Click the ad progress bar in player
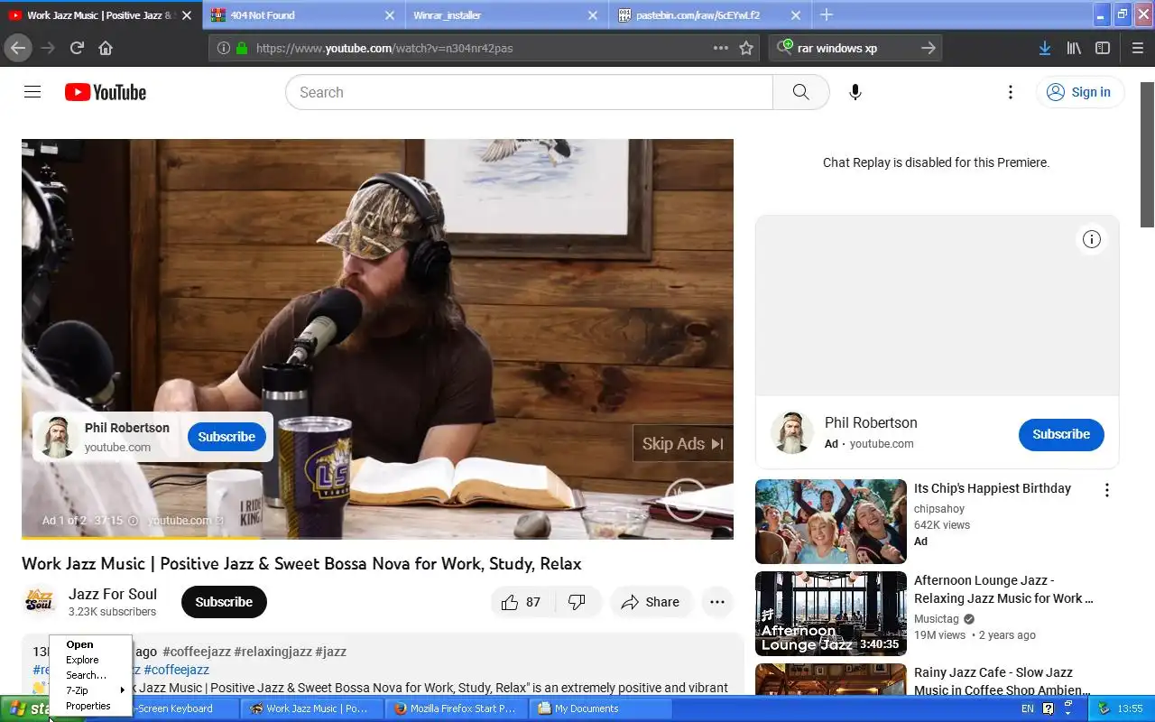Viewport: 1155px width, 722px height. tap(377, 537)
